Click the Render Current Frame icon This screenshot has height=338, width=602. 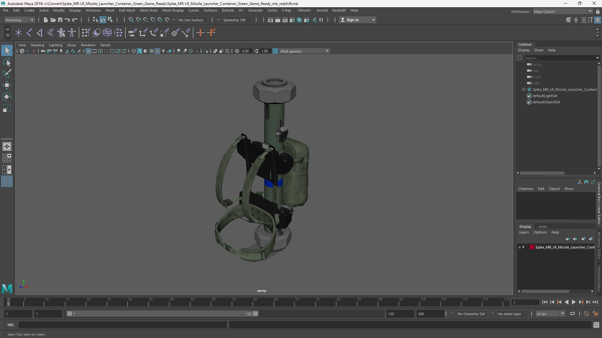pos(278,20)
